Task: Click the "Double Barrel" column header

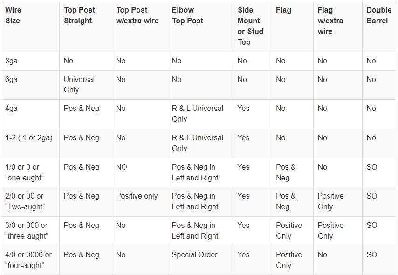Action: (378, 15)
